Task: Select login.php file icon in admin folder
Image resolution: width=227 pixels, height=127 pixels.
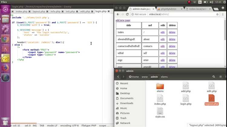Action: pyautogui.click(x=186, y=98)
